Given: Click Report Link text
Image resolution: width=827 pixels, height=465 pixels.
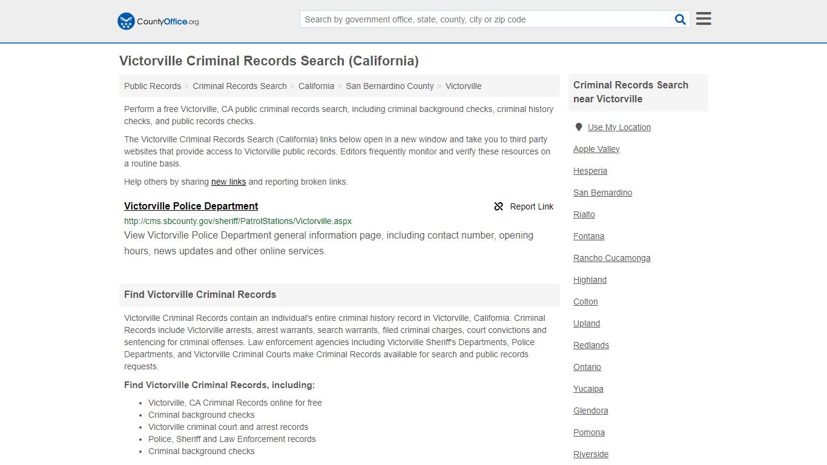Looking at the screenshot, I should [x=532, y=206].
